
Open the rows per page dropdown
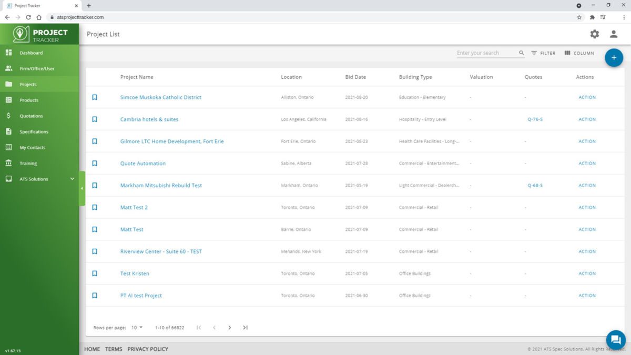tap(137, 328)
